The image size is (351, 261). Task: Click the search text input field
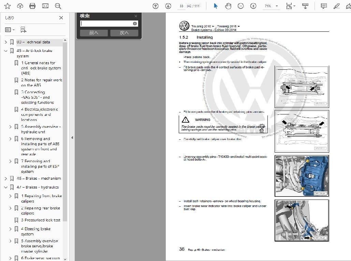coord(106,24)
